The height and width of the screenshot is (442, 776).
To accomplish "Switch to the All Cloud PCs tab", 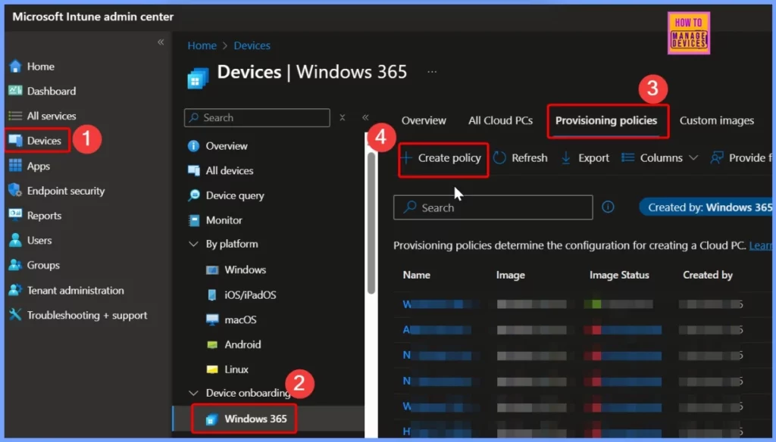I will click(500, 120).
